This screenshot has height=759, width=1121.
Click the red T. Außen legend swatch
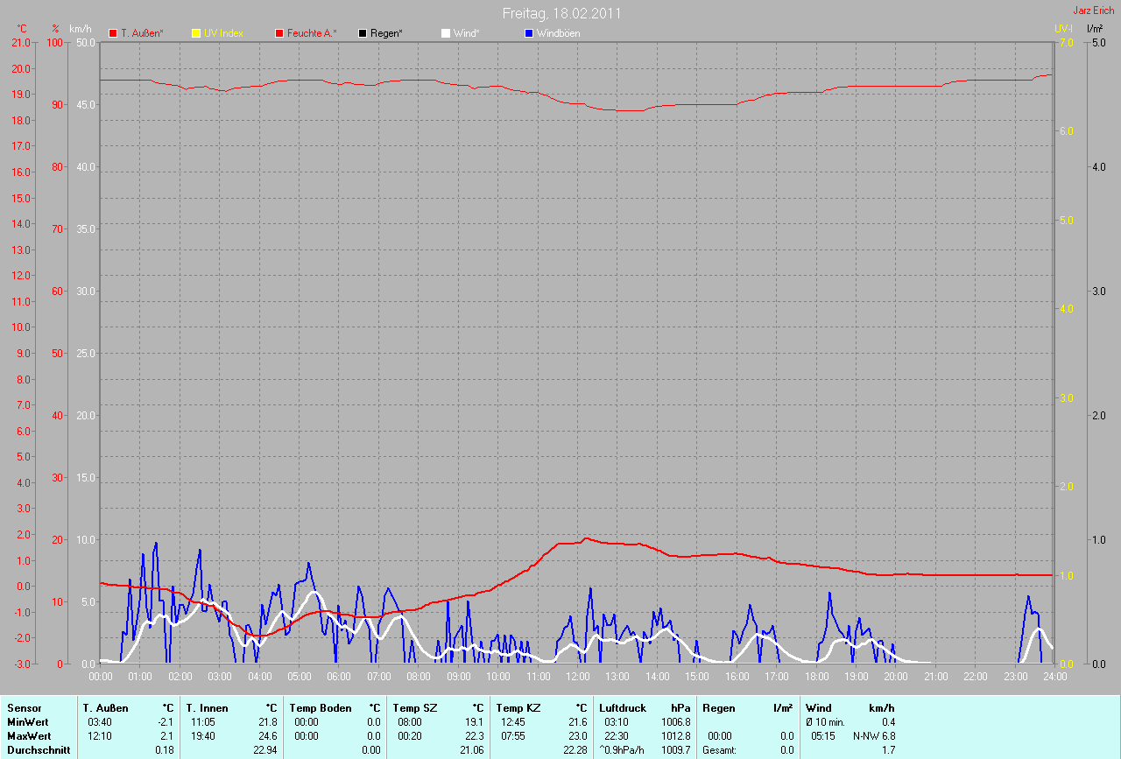coord(113,33)
